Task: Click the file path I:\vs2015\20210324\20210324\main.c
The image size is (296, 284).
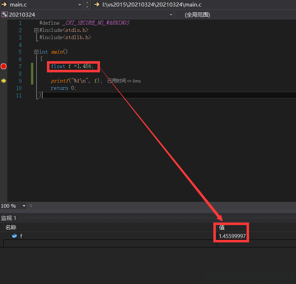Action: pyautogui.click(x=152, y=5)
